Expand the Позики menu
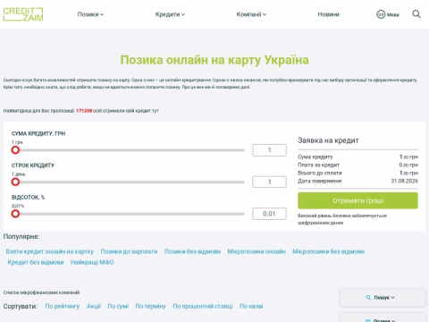Image resolution: width=429 pixels, height=322 pixels. tap(90, 14)
